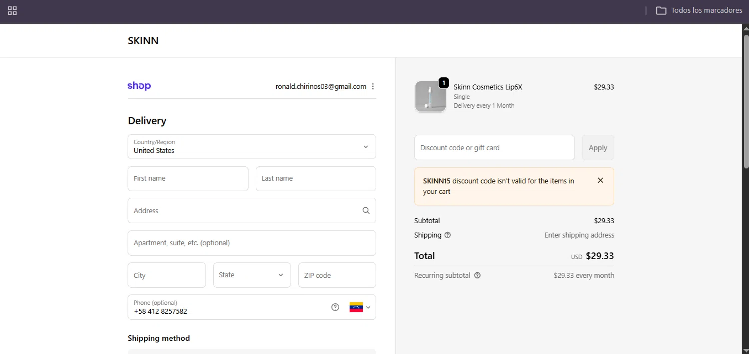Expand the Country/Region dropdown

252,147
